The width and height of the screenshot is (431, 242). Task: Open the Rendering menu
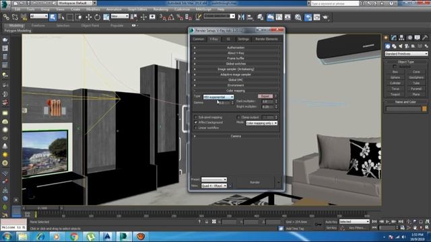pos(160,9)
